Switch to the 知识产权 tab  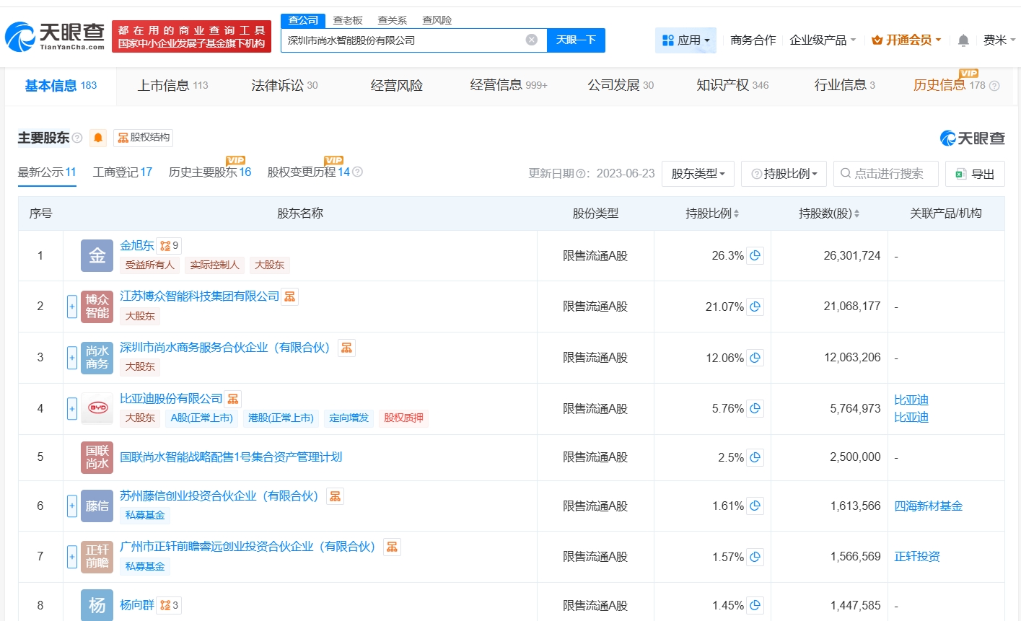732,86
